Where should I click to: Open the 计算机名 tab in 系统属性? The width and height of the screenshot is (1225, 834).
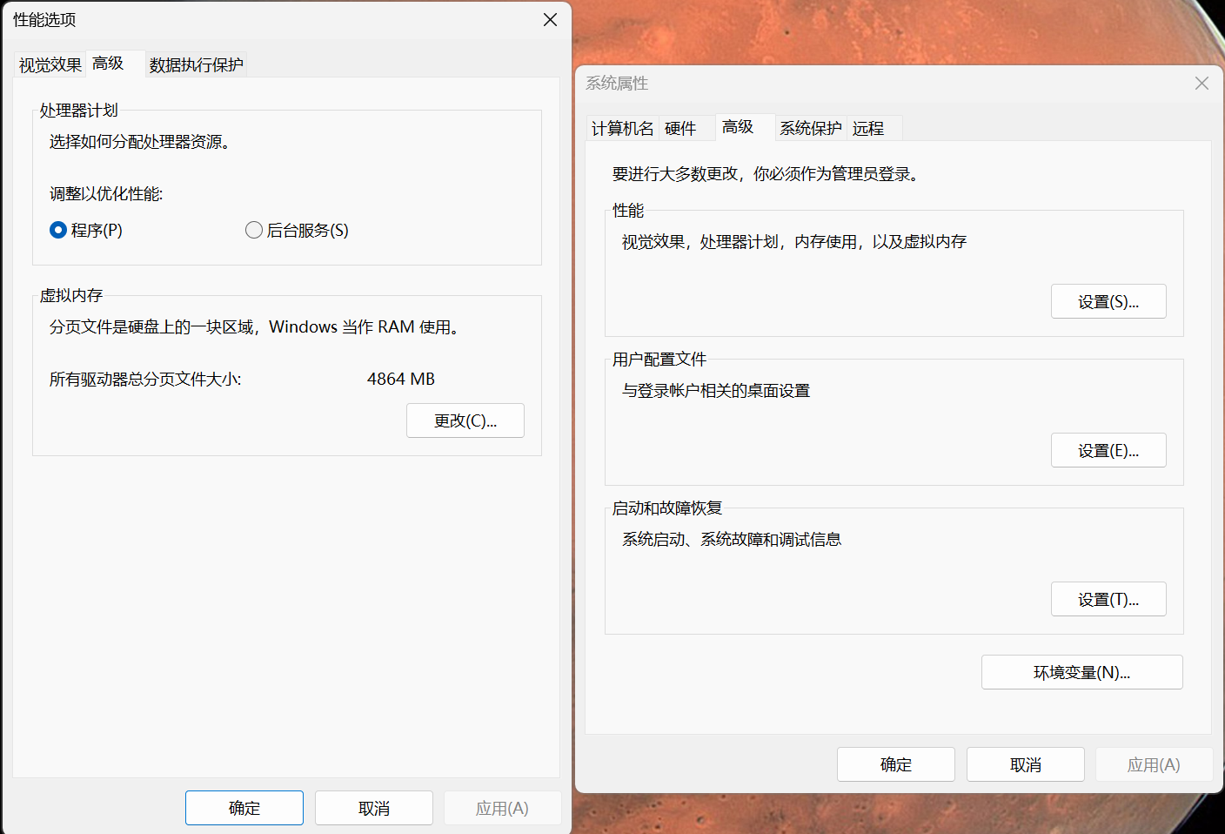click(622, 129)
